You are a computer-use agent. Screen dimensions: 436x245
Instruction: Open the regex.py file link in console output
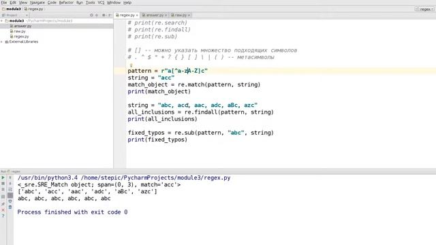pos(156,178)
